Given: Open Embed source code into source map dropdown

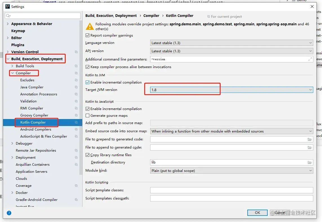Looking at the screenshot, I should [232, 131].
